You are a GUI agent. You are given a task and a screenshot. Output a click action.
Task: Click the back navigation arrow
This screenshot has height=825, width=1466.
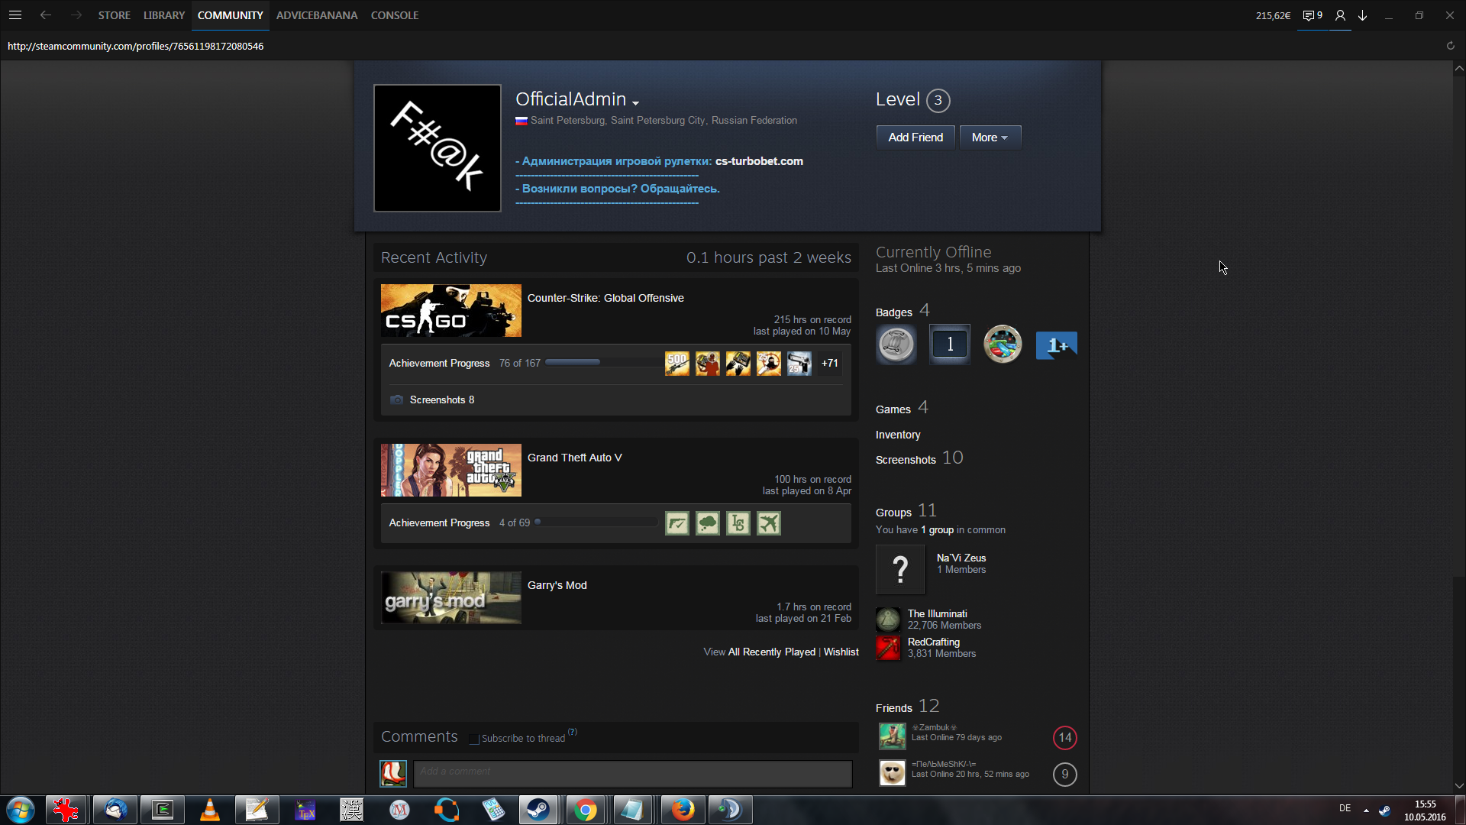tap(46, 15)
